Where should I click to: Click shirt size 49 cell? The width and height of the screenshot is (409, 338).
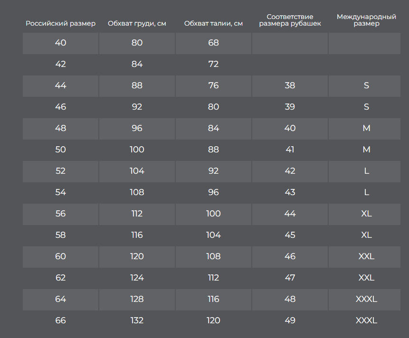[x=290, y=321]
